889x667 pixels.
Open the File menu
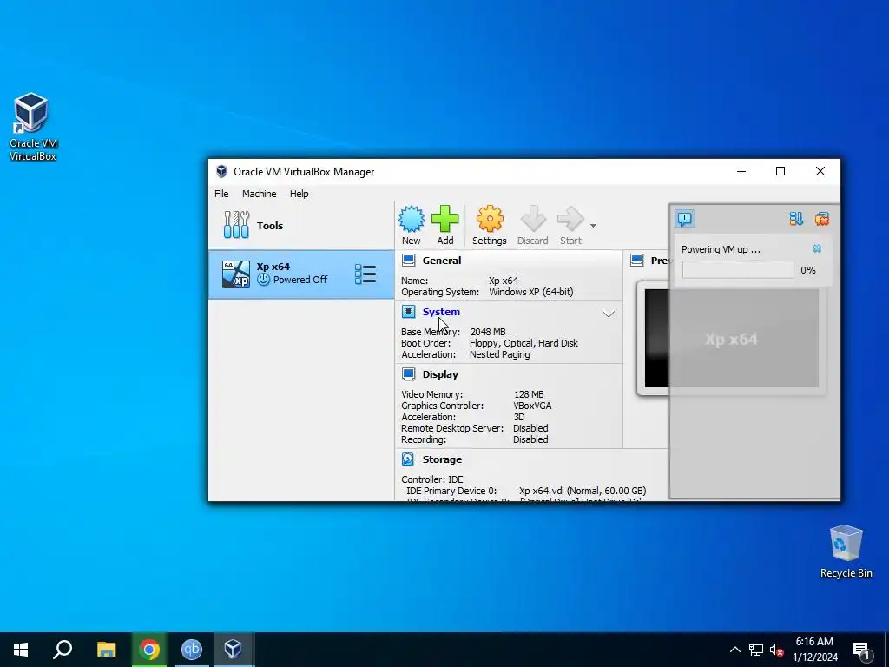point(221,194)
